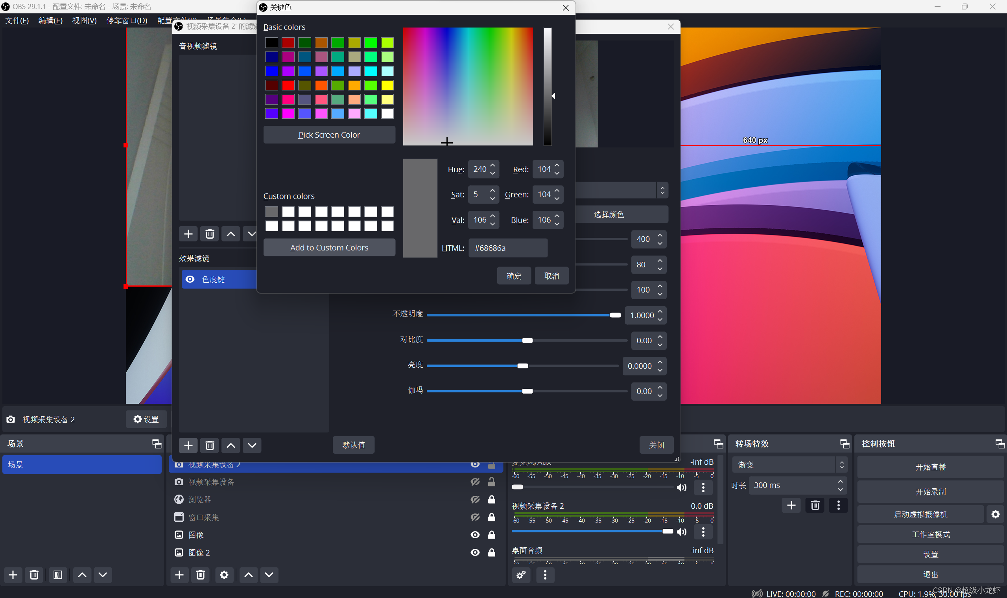Select 窗口采集 source row
Image resolution: width=1007 pixels, height=598 pixels.
pos(336,517)
